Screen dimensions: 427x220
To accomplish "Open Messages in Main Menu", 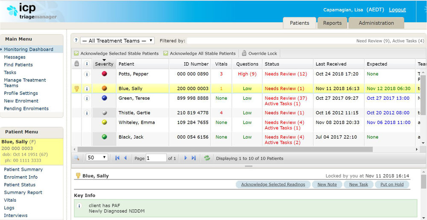I will point(15,57).
